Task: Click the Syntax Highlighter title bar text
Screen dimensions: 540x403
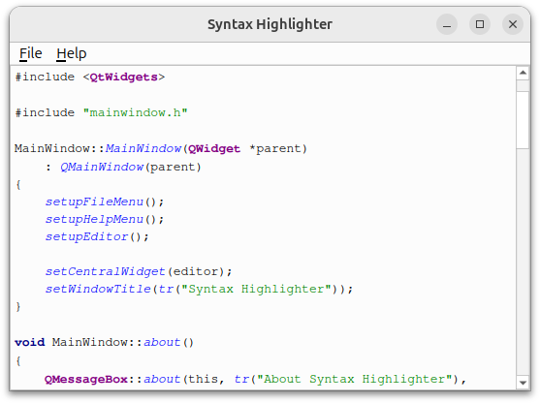Action: (x=270, y=24)
